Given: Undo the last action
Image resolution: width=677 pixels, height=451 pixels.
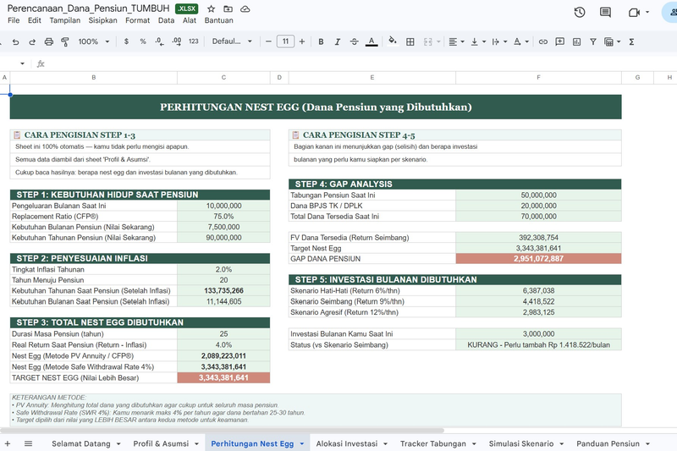Looking at the screenshot, I should pyautogui.click(x=15, y=41).
